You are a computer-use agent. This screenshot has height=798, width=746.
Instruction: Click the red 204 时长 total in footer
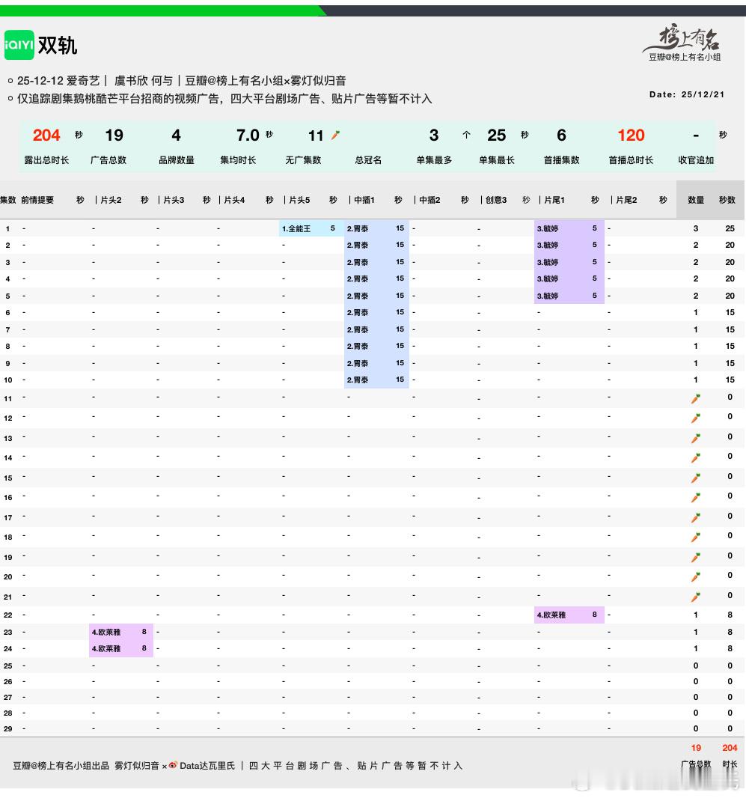pos(730,748)
